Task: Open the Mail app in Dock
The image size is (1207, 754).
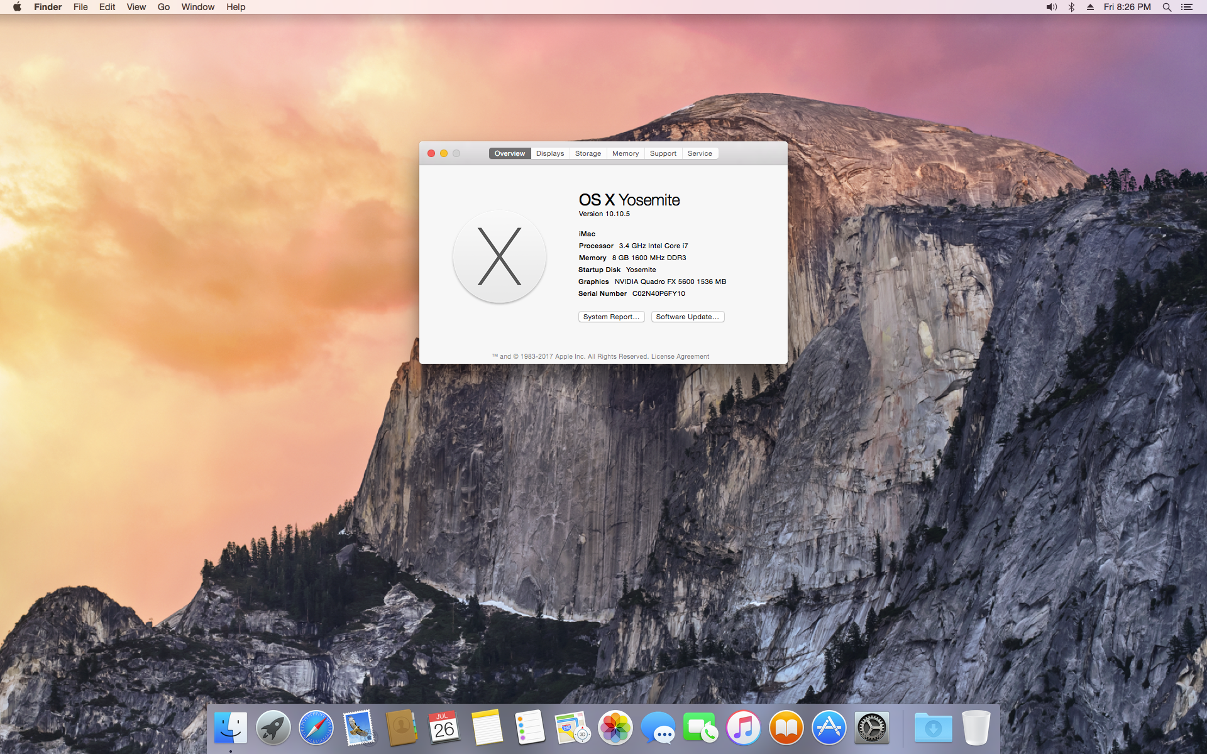Action: (x=359, y=728)
